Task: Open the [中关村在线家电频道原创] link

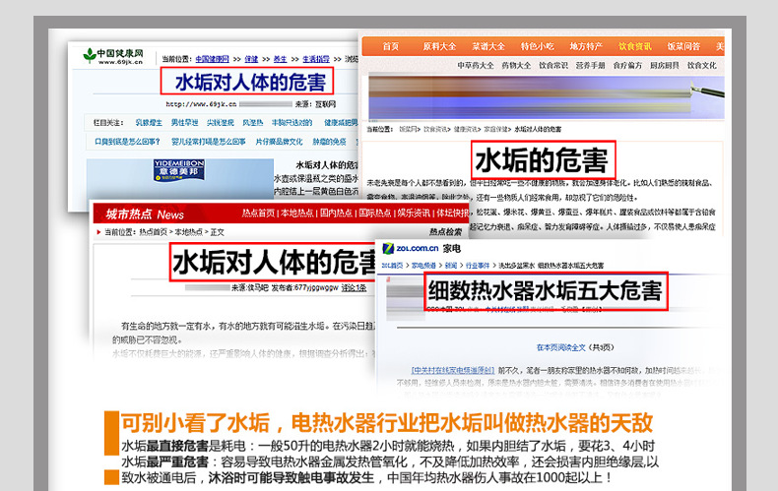Action: tap(452, 370)
